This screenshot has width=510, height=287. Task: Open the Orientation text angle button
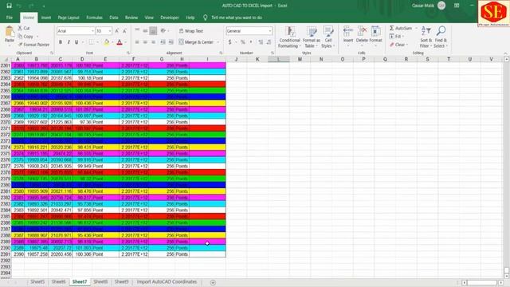pyautogui.click(x=163, y=31)
